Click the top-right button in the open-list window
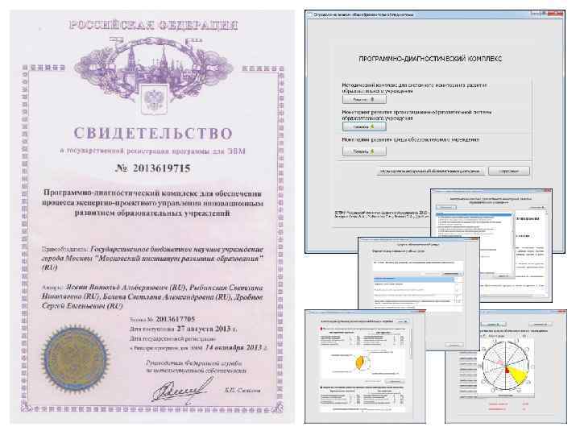The height and width of the screenshot is (435, 580). coord(537,208)
